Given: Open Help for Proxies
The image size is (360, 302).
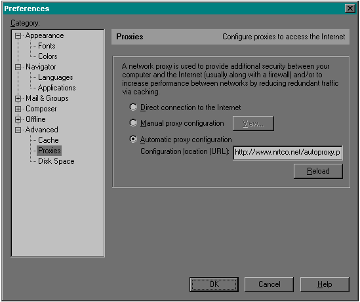Looking at the screenshot, I should pyautogui.click(x=325, y=284).
